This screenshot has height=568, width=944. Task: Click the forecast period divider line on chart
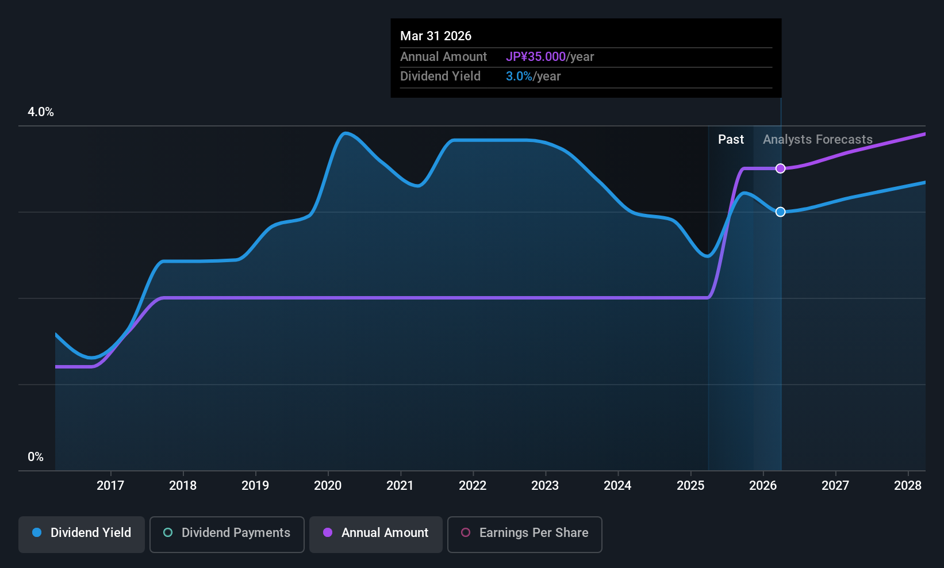tap(780, 287)
